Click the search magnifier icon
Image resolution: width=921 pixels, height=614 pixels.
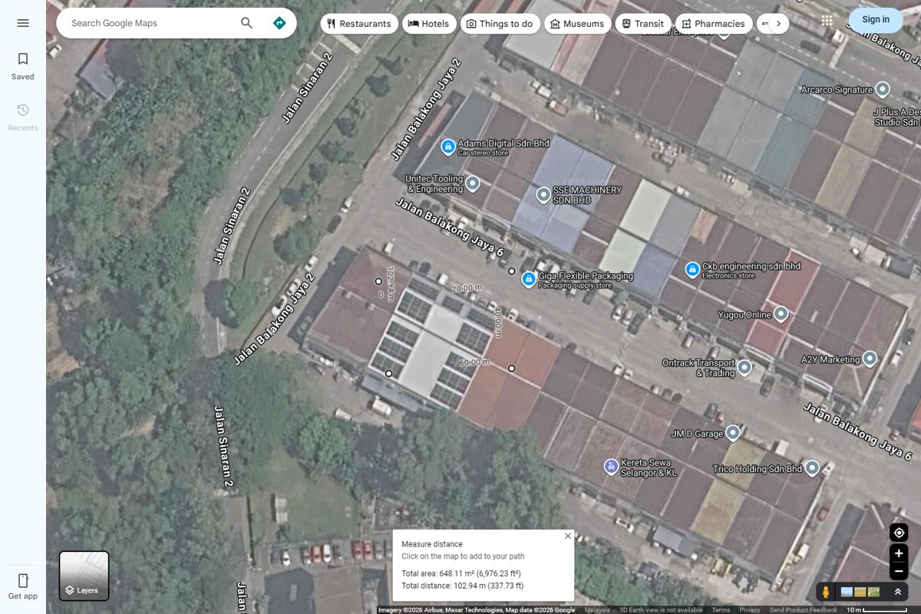(246, 23)
